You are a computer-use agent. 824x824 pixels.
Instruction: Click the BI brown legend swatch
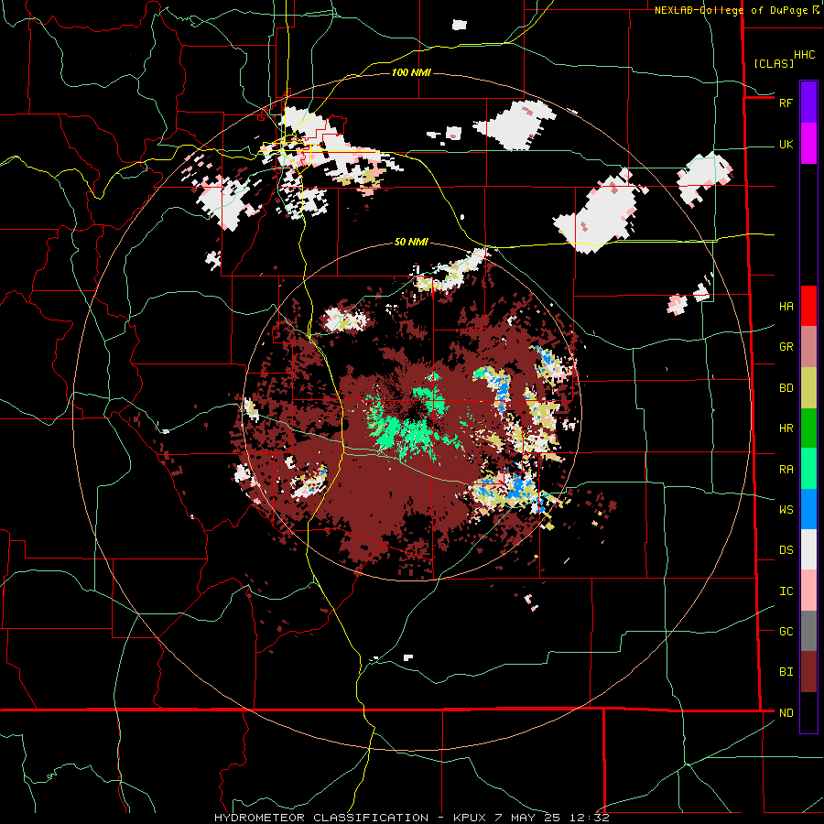pyautogui.click(x=808, y=672)
